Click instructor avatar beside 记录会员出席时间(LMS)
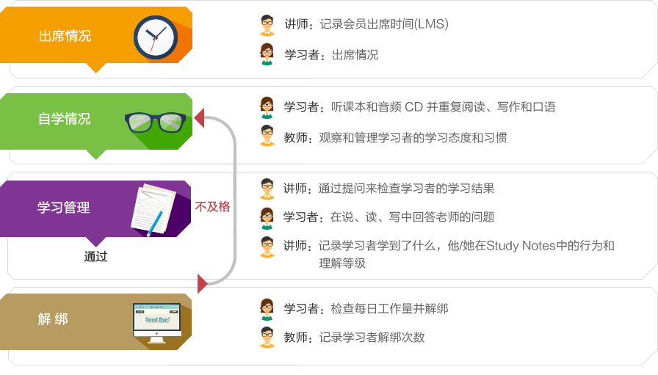Image resolution: width=658 pixels, height=375 pixels. [x=267, y=25]
